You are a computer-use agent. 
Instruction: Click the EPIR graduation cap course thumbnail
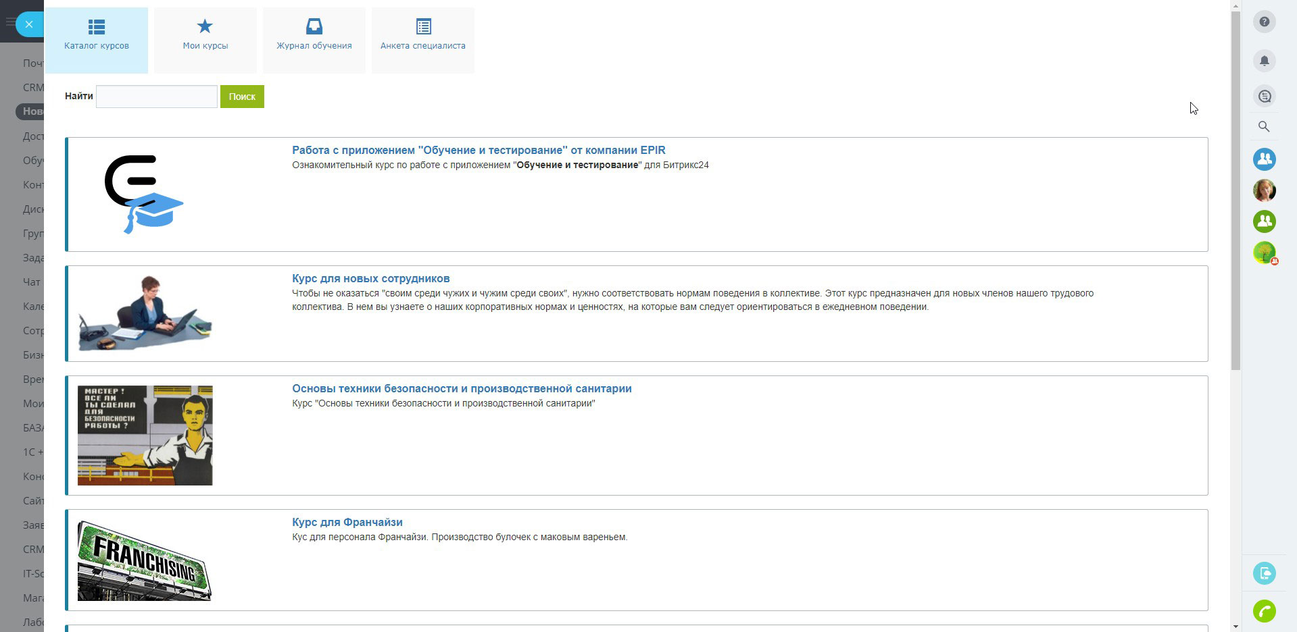coord(144,194)
